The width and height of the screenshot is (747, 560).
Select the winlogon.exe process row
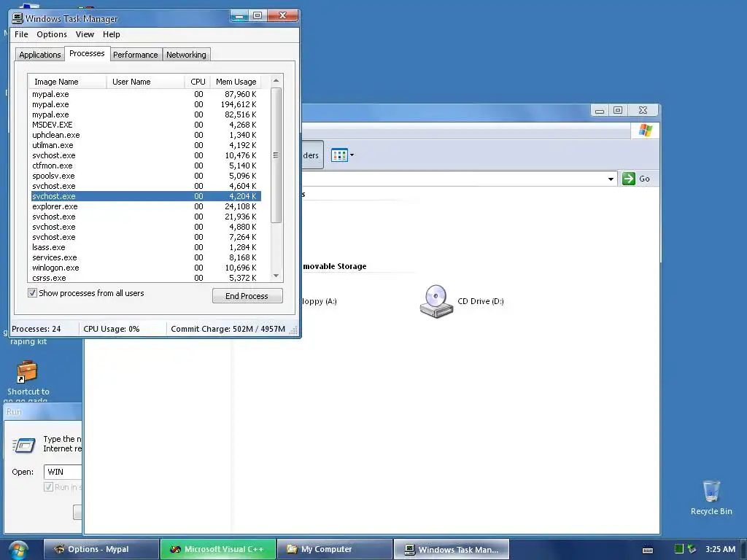(146, 268)
